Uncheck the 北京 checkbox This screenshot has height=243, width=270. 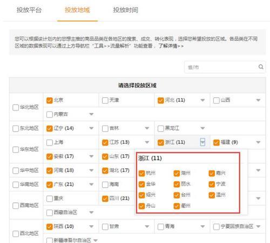pyautogui.click(x=49, y=100)
